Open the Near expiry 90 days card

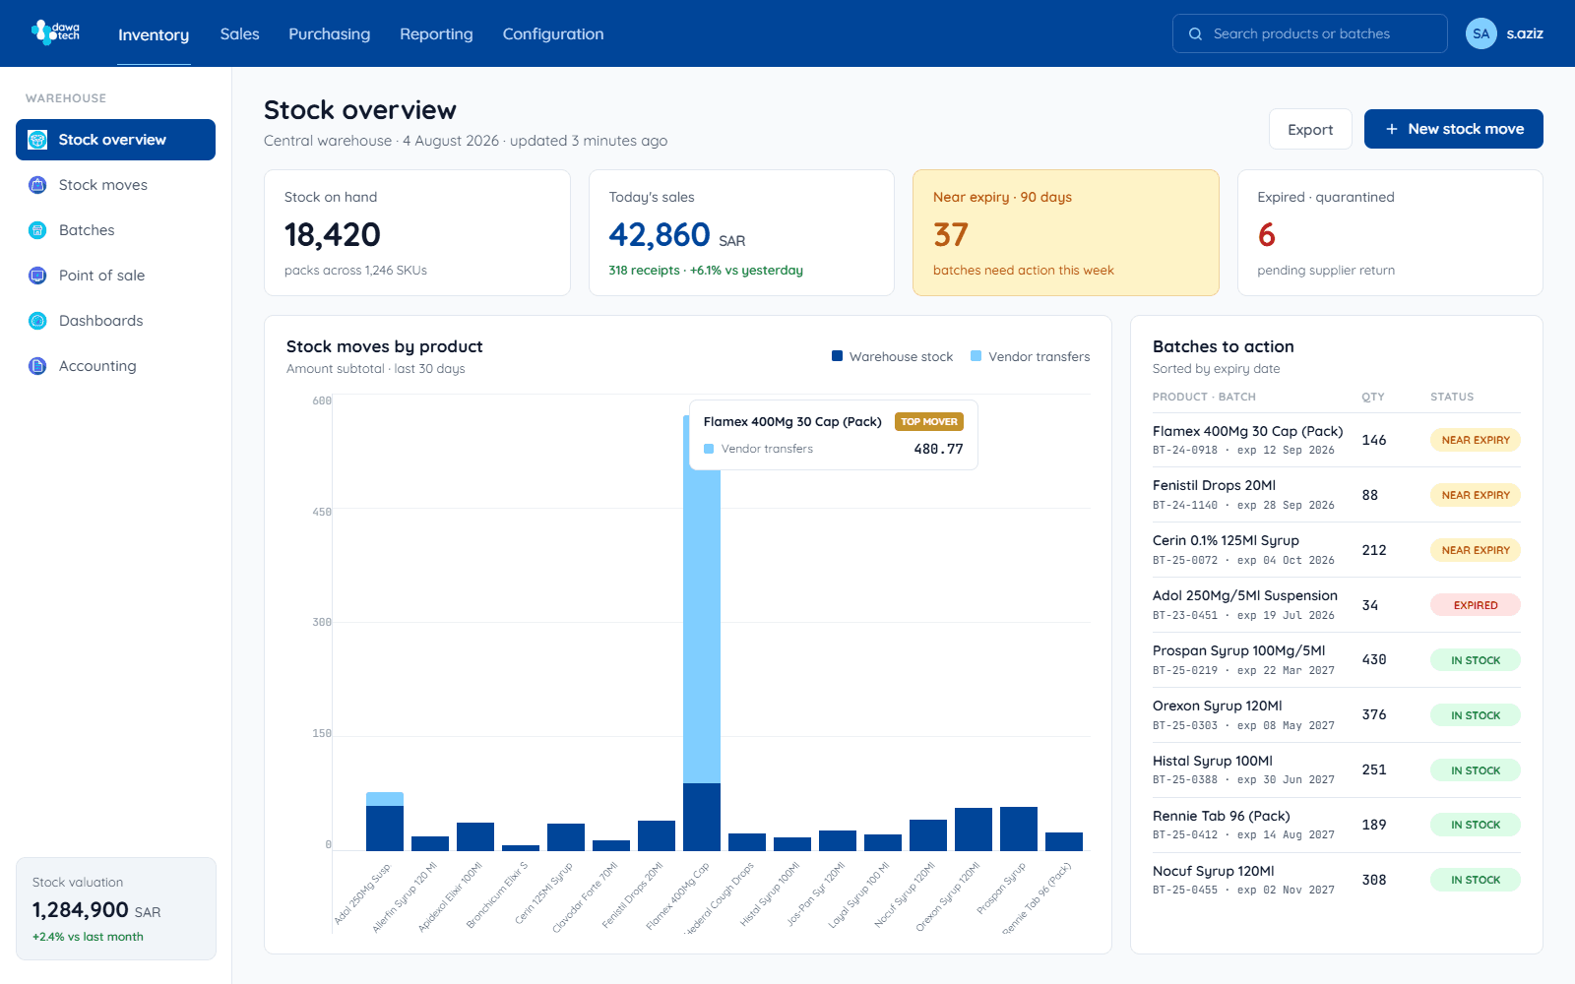coord(1065,232)
